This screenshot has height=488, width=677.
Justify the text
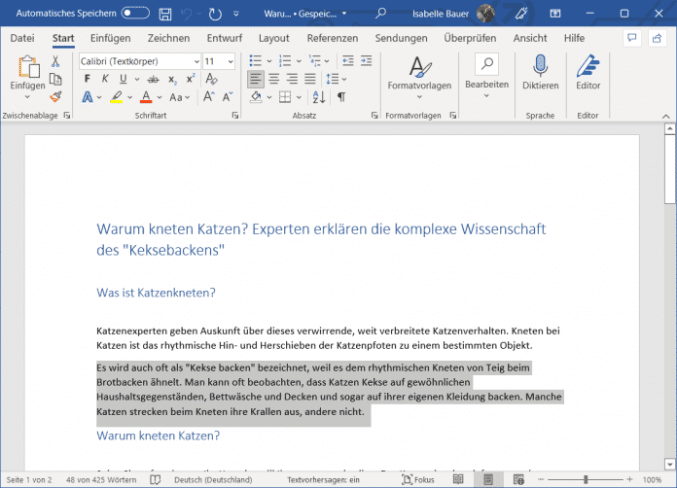pyautogui.click(x=310, y=79)
